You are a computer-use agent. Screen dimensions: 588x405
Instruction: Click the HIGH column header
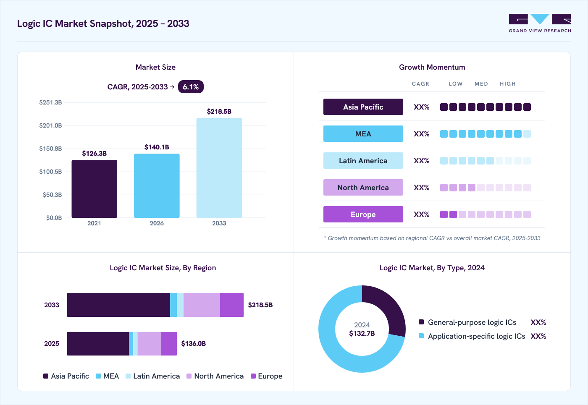pyautogui.click(x=508, y=84)
